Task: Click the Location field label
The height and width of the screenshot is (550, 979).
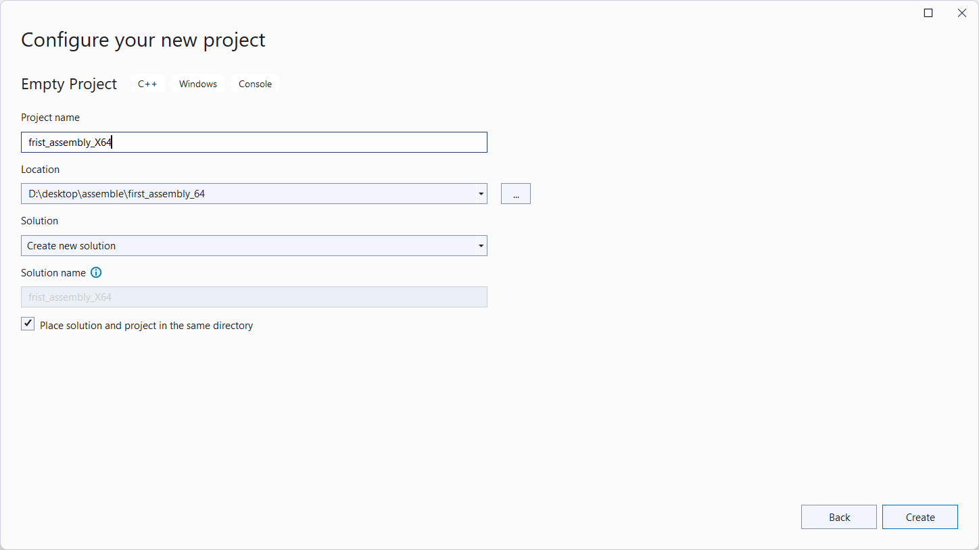Action: tap(40, 170)
